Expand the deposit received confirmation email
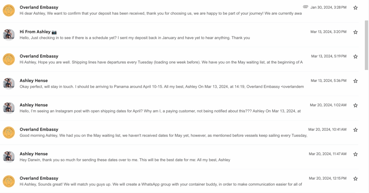The width and height of the screenshot is (369, 193). [160, 13]
